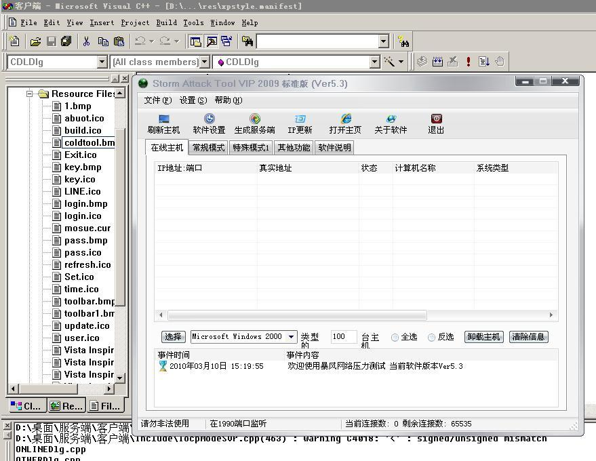Open the CDLDlg class dropdown in WizardBar
The height and width of the screenshot is (461, 596).
click(x=102, y=62)
